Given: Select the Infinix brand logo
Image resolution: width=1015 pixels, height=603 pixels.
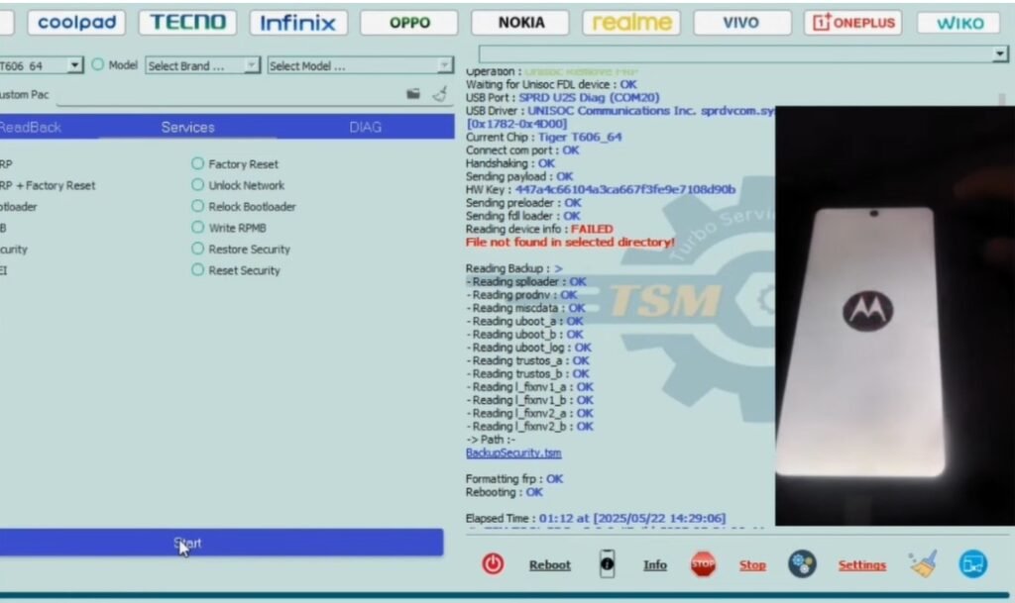Looking at the screenshot, I should click(298, 23).
